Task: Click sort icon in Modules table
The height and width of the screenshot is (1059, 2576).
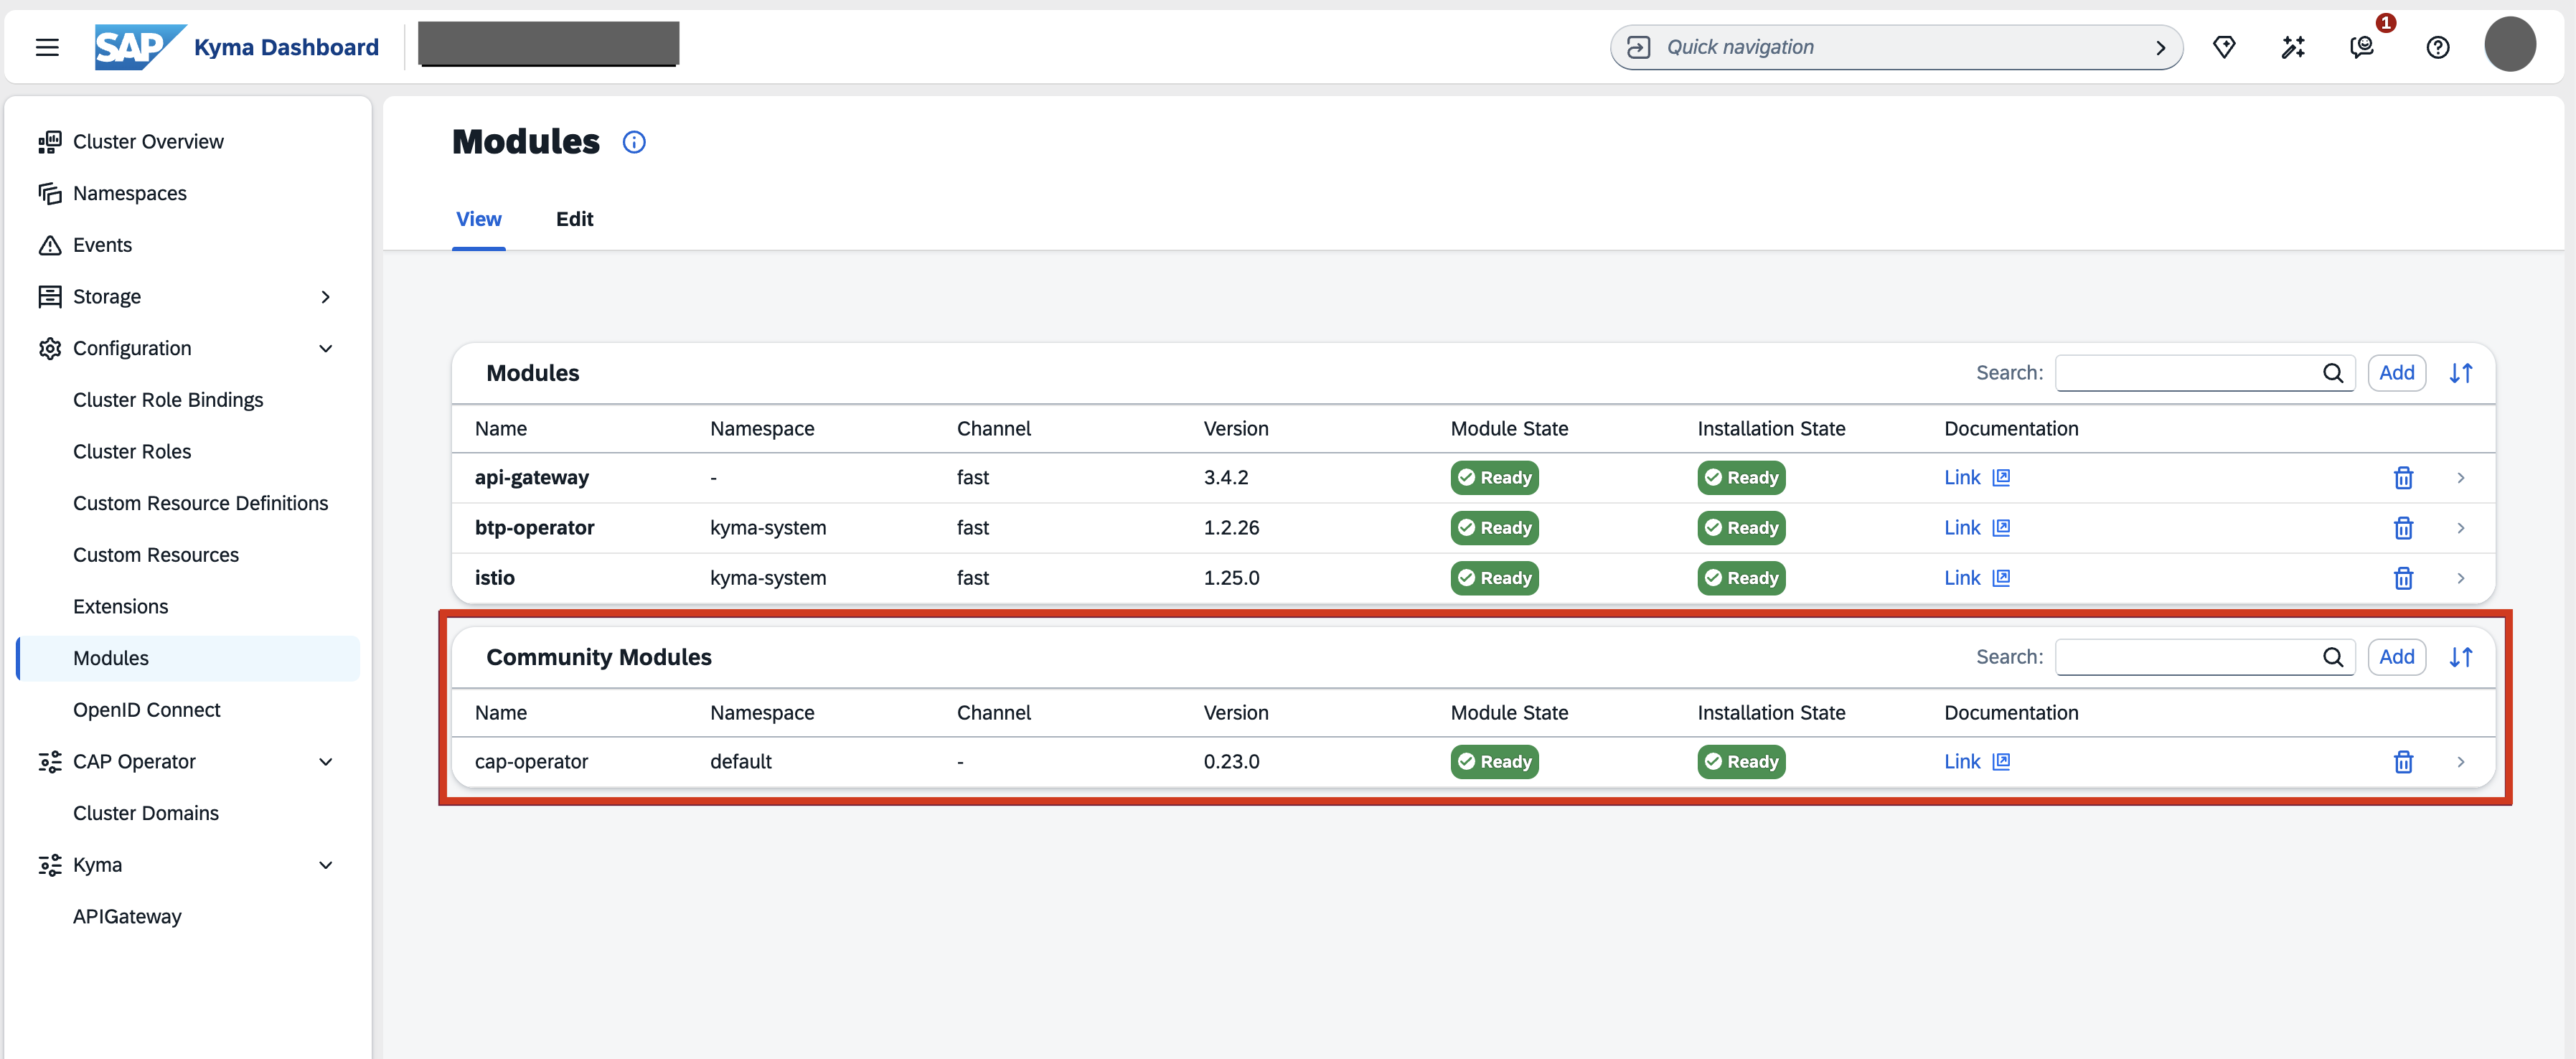Action: coord(2461,373)
